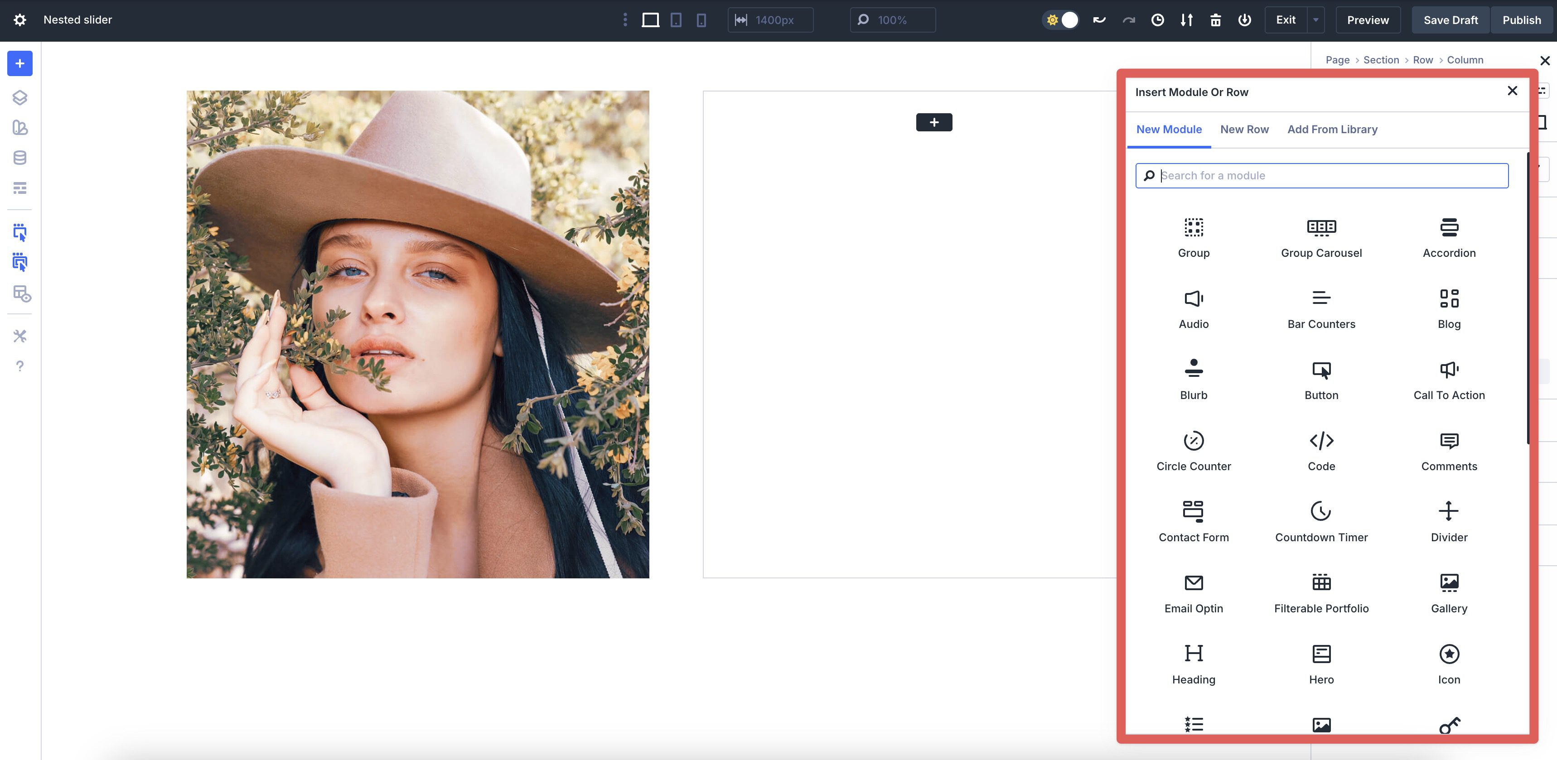
Task: Open the revision history clock icon
Action: tap(1157, 19)
